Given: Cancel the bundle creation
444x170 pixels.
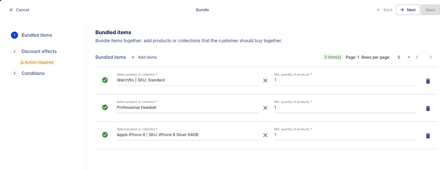Looking at the screenshot, I should click(19, 10).
